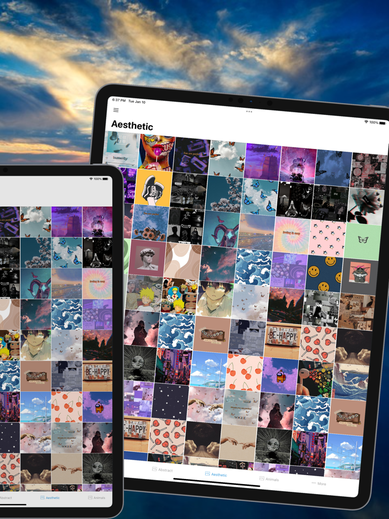The width and height of the screenshot is (389, 519).
Task: Open the crying blonde Naruto wallpaper
Action: click(143, 293)
